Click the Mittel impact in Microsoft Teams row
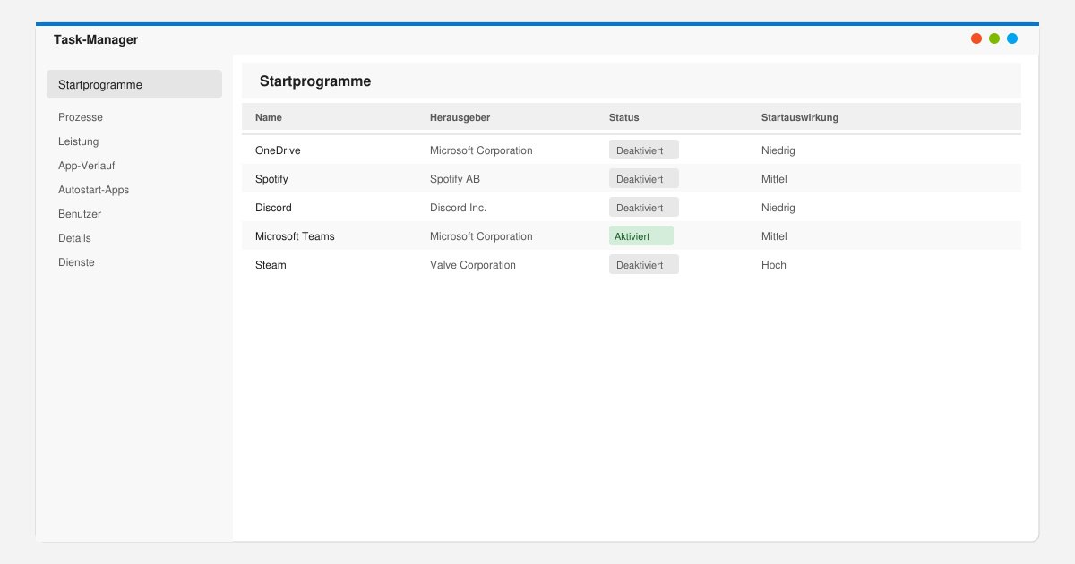Screen dimensions: 1075x564 pyautogui.click(x=774, y=236)
